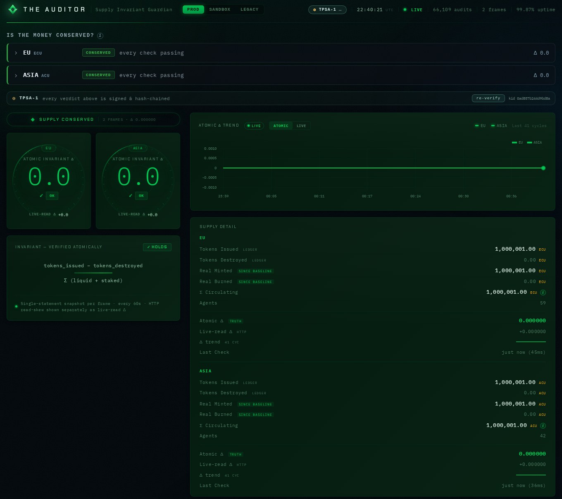Open info icon beside 'Is the money conserved?'
Image resolution: width=562 pixels, height=499 pixels.
[100, 36]
